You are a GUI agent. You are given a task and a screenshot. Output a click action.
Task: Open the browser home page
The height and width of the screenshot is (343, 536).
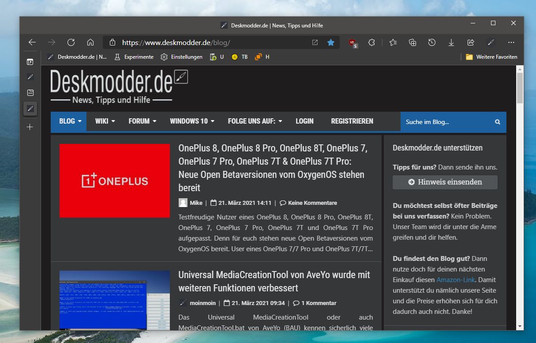[x=90, y=42]
